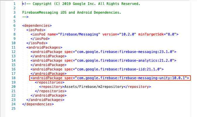Click the closing androidPackage tag on line 17
Viewport: 197px width, 117px height.
click(49, 74)
